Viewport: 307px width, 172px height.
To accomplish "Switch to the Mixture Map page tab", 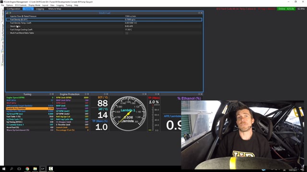I will tap(55, 9).
